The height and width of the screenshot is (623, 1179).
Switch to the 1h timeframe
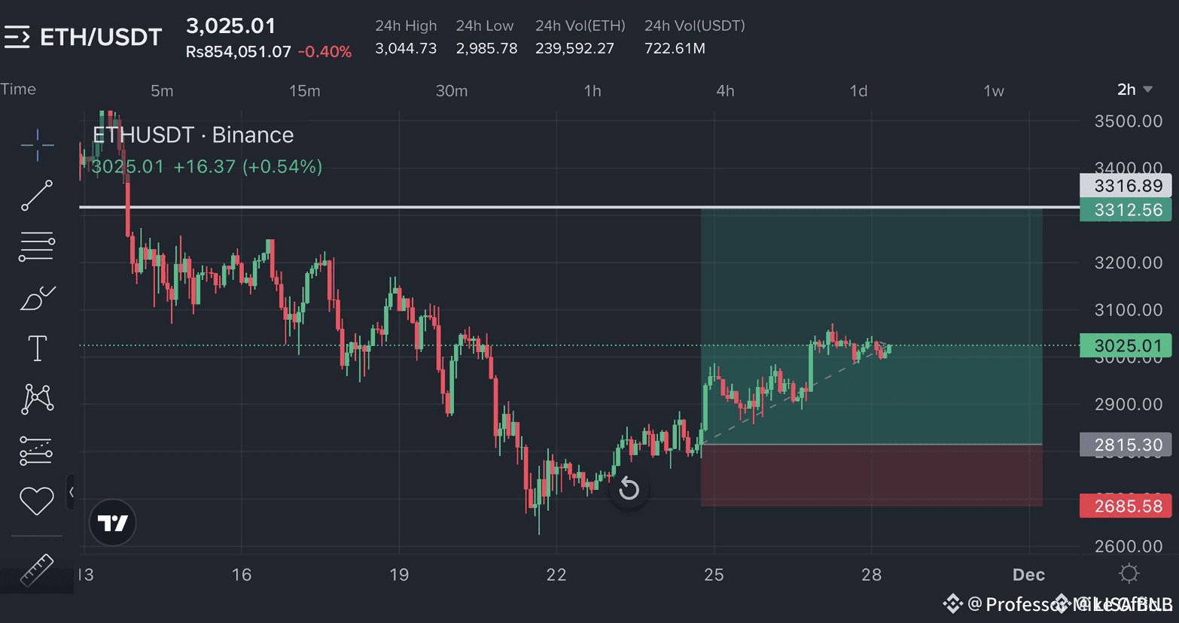593,91
